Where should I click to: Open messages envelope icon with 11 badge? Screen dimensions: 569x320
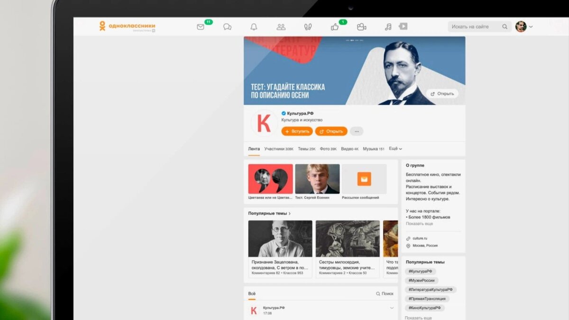pyautogui.click(x=201, y=27)
